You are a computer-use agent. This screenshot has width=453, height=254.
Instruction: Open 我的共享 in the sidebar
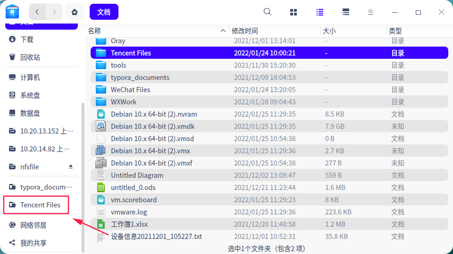coord(42,243)
